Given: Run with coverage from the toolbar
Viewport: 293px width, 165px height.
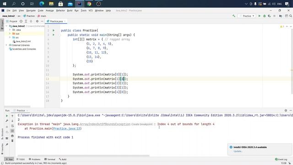Looking at the screenshot, I should pyautogui.click(x=269, y=16).
